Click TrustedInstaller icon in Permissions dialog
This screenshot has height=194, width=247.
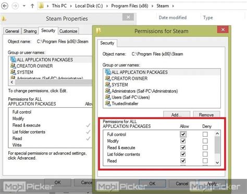coord(108,104)
